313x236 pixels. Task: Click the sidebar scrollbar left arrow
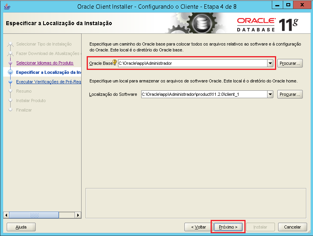coord(6,215)
